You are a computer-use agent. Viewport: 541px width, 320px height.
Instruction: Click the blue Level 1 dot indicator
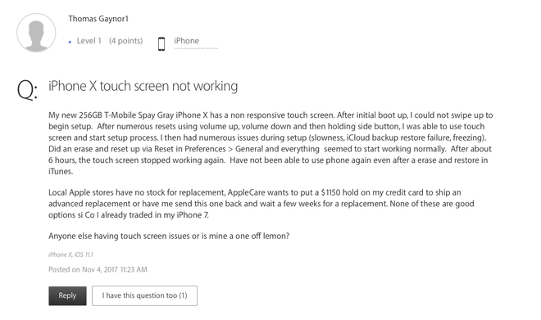tap(70, 42)
